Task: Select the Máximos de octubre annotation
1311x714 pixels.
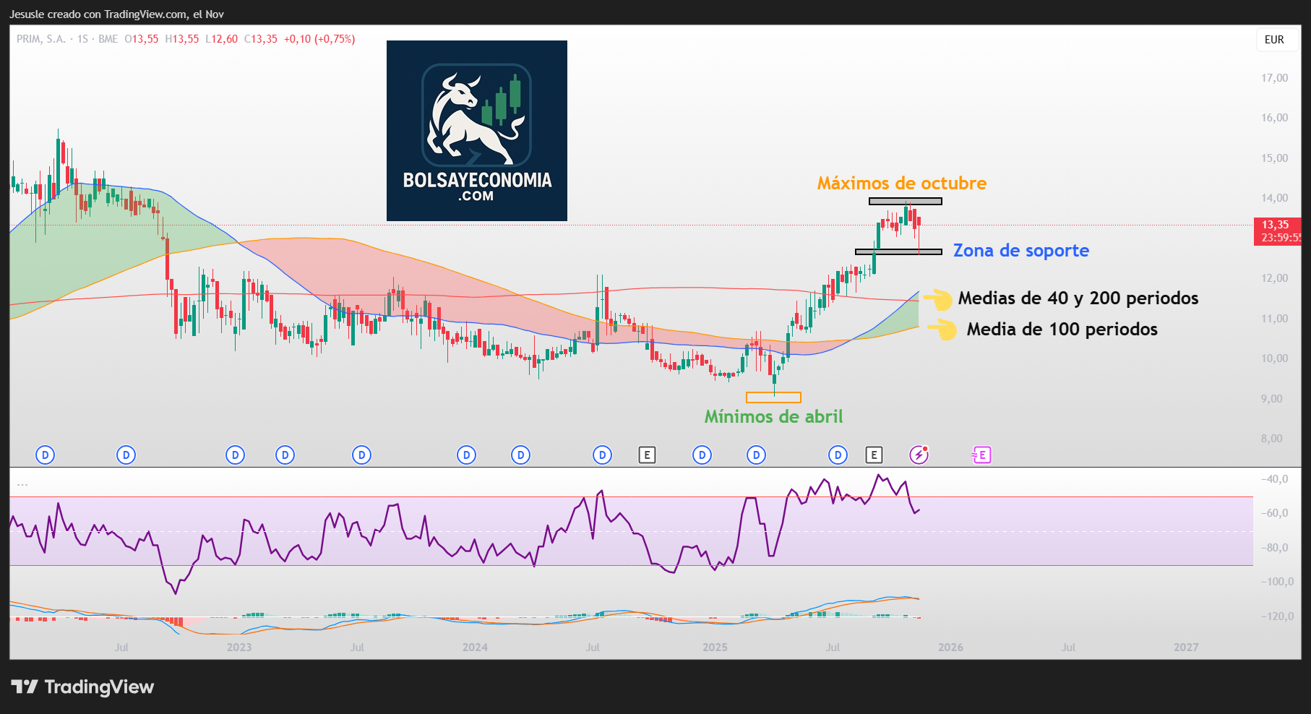Action: [x=901, y=184]
